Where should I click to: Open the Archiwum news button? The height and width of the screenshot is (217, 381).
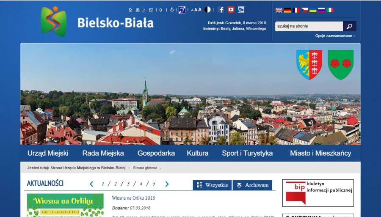252,185
